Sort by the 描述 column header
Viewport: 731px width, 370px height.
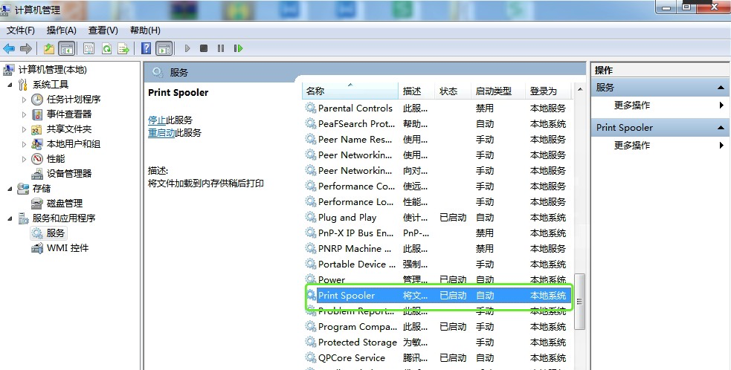[x=416, y=91]
